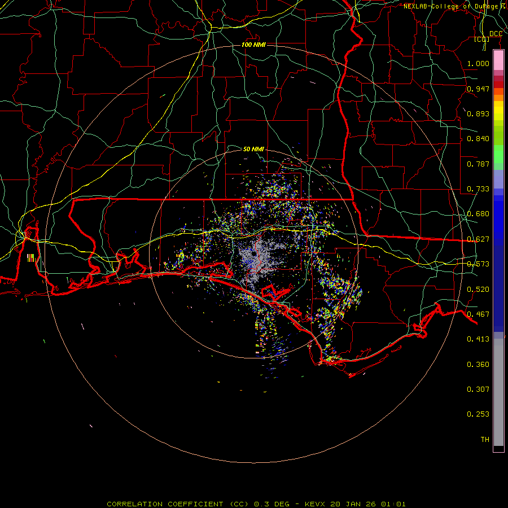Pick the orange color bar segment
The height and width of the screenshot is (508, 508).
coord(498,98)
